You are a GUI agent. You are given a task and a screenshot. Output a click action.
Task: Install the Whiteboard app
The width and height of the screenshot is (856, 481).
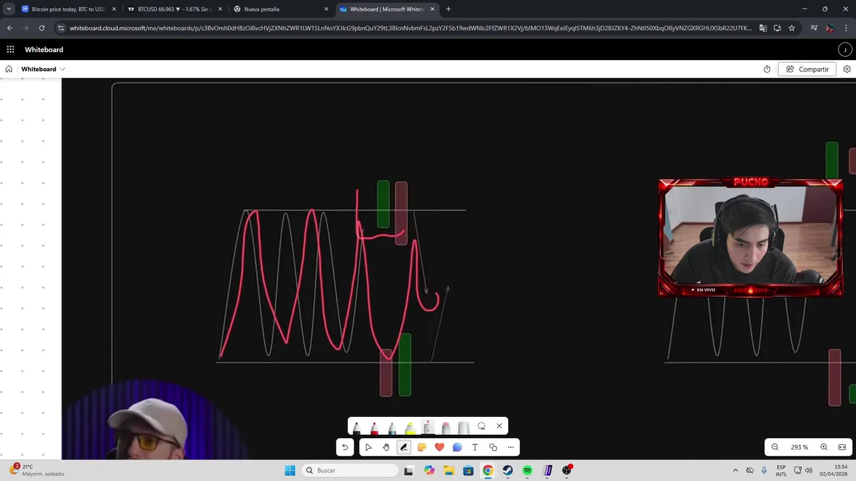point(777,28)
